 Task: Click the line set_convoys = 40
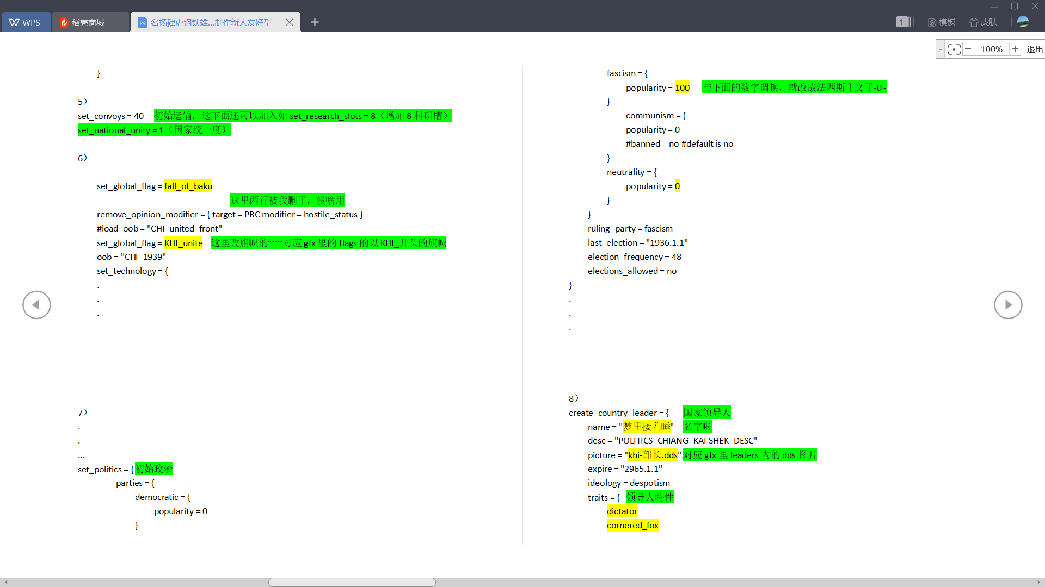111,116
